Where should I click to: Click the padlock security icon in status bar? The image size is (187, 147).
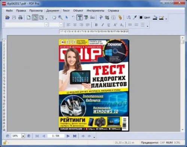click(x=5, y=143)
